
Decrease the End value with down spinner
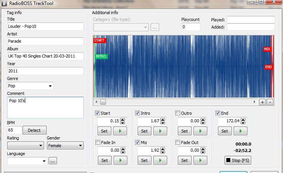pos(243,123)
